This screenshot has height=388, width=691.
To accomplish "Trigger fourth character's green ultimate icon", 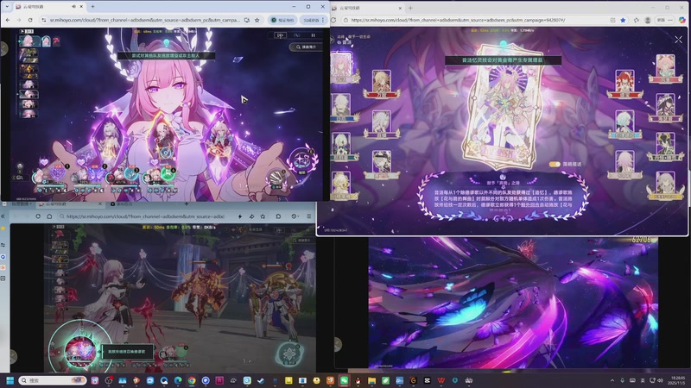I will pos(168,174).
